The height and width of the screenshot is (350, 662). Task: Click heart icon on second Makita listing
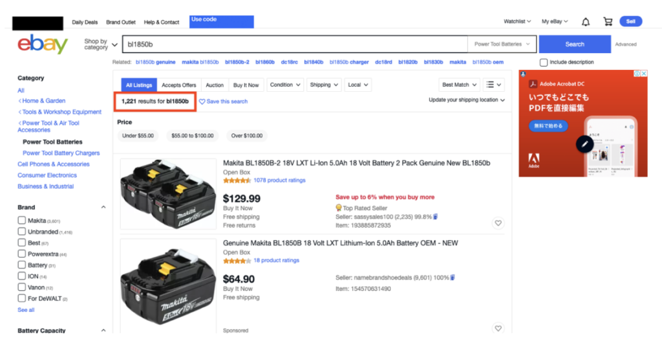498,329
